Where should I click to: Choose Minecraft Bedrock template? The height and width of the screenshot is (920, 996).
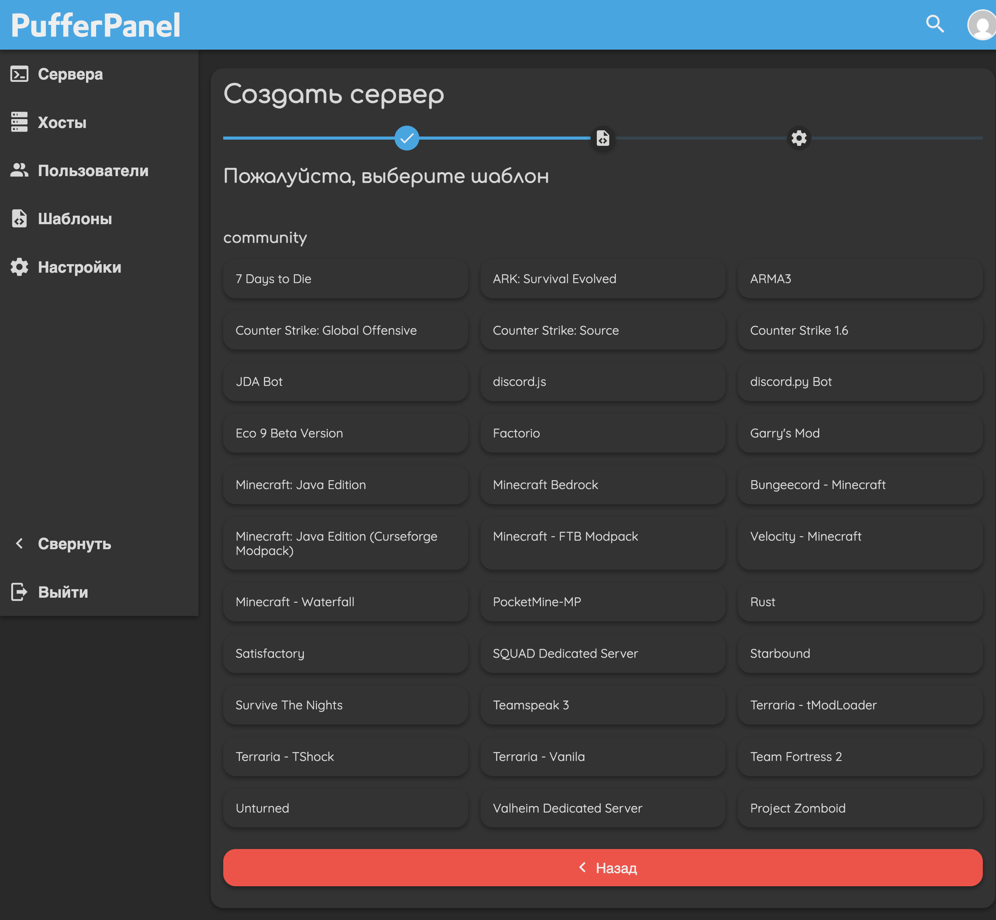click(x=603, y=484)
